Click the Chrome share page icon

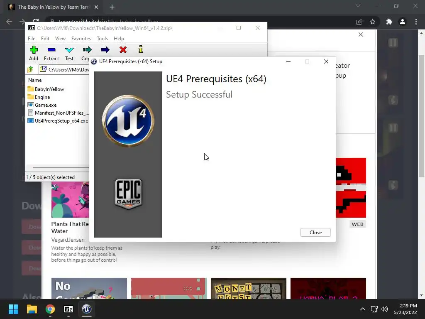359,22
